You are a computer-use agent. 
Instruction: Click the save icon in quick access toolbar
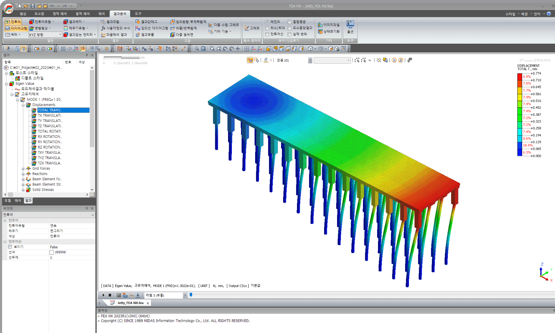(x=33, y=6)
